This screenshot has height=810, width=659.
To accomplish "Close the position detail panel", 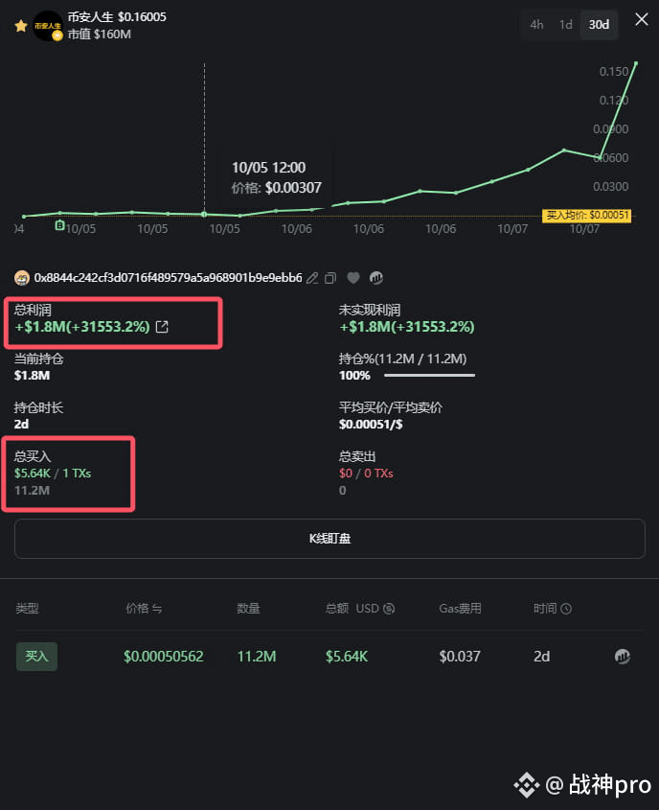I will pyautogui.click(x=642, y=19).
